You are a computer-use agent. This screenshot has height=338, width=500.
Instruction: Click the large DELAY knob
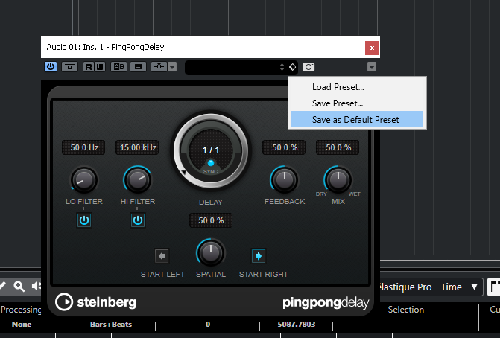(211, 151)
